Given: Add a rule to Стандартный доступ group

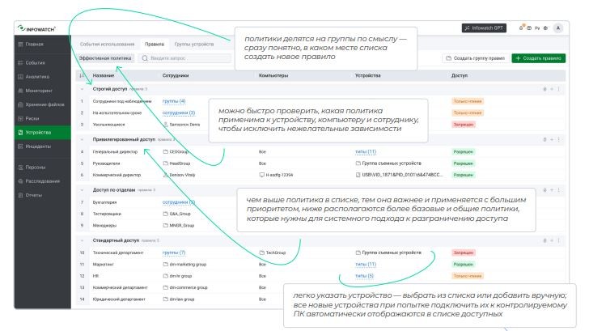Looking at the screenshot, I should 552,240.
